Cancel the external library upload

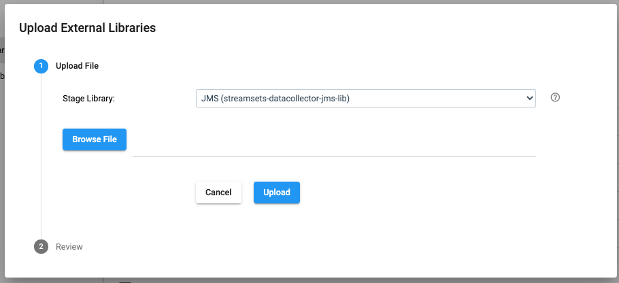[x=218, y=193]
